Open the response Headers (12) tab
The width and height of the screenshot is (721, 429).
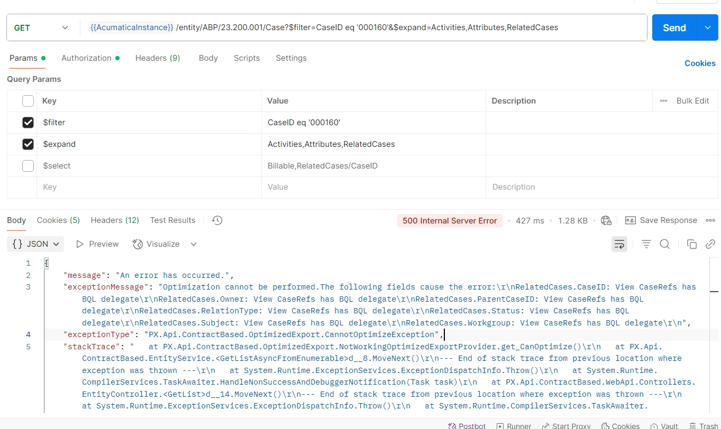click(x=115, y=220)
